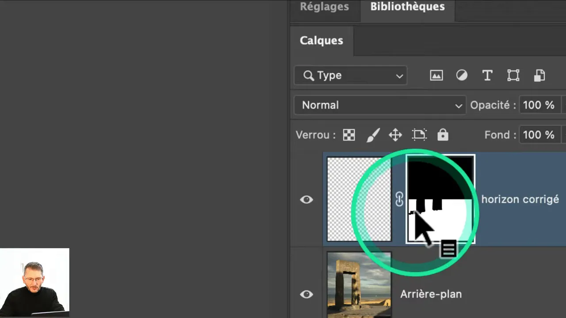
Task: Lock layer position move icon
Action: 395,135
